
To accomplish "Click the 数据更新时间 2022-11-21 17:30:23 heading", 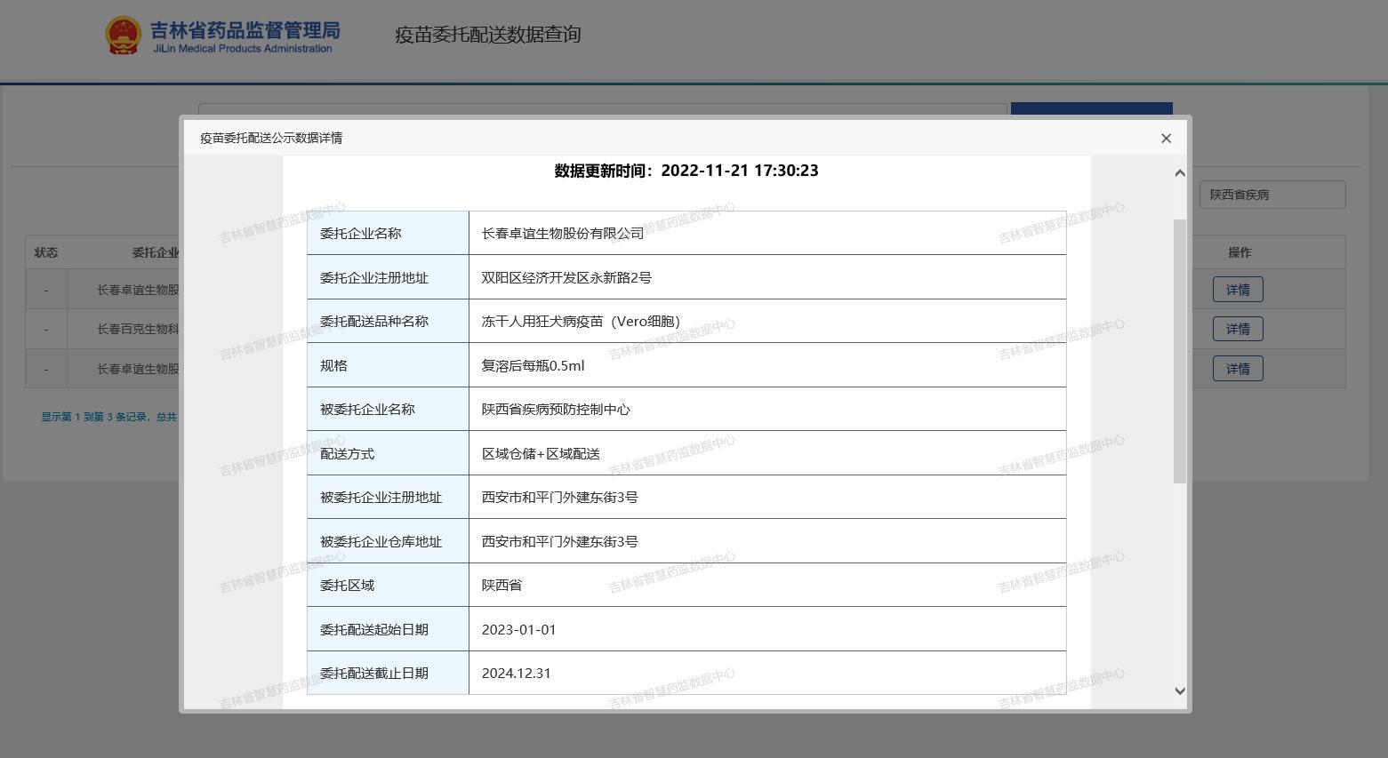I will tap(686, 171).
